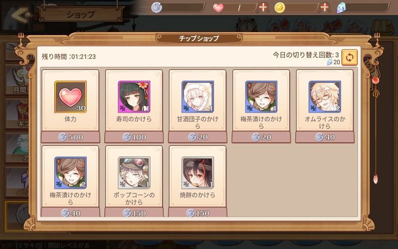Select the 甘酒団子のかけら shard portrait

(x=198, y=97)
